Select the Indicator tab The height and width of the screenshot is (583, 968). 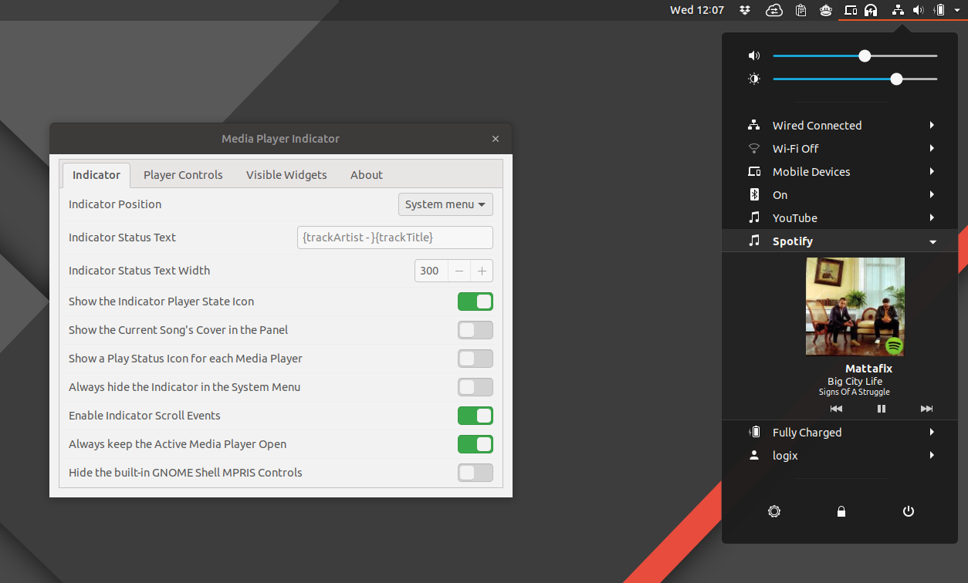[96, 175]
